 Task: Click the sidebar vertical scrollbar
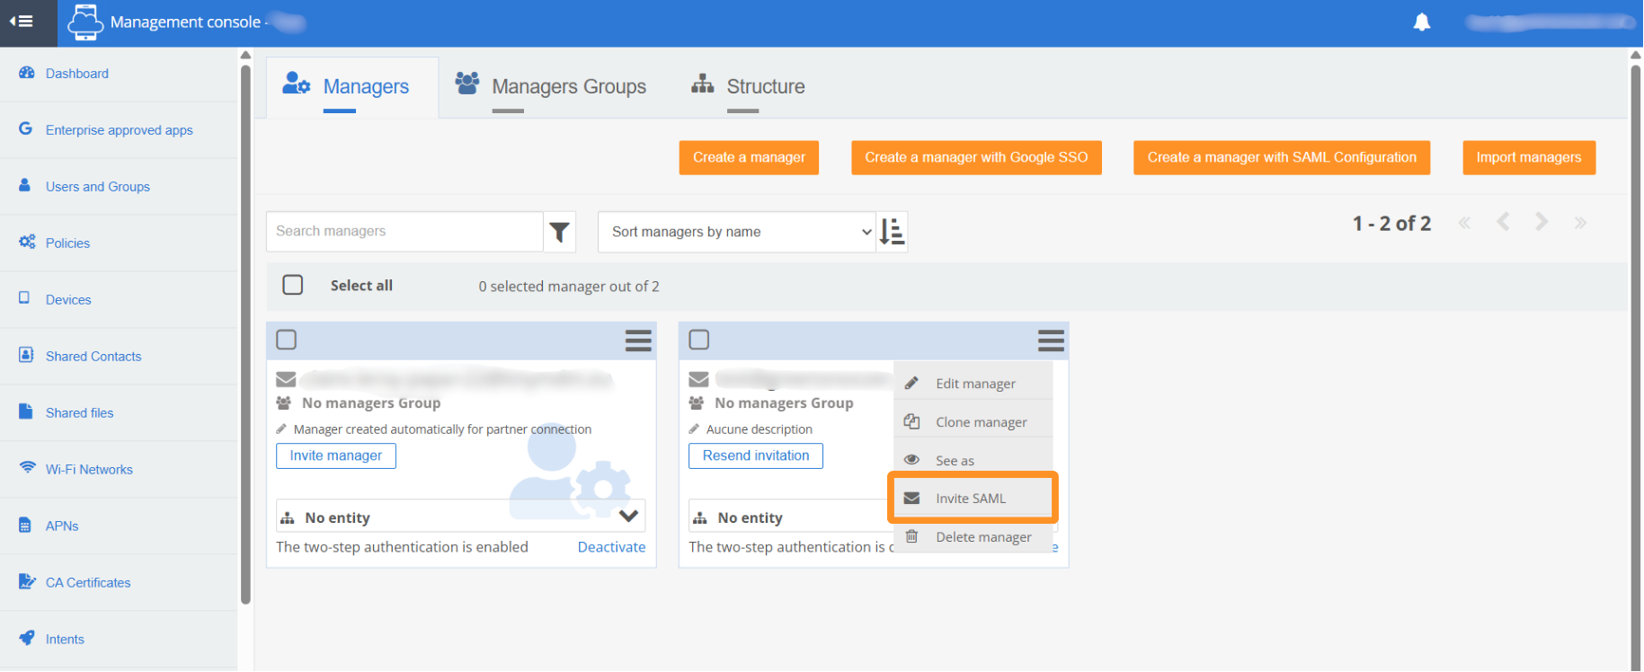coord(245,332)
